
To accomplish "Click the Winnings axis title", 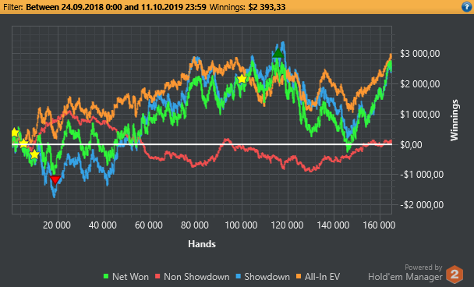I will click(455, 120).
